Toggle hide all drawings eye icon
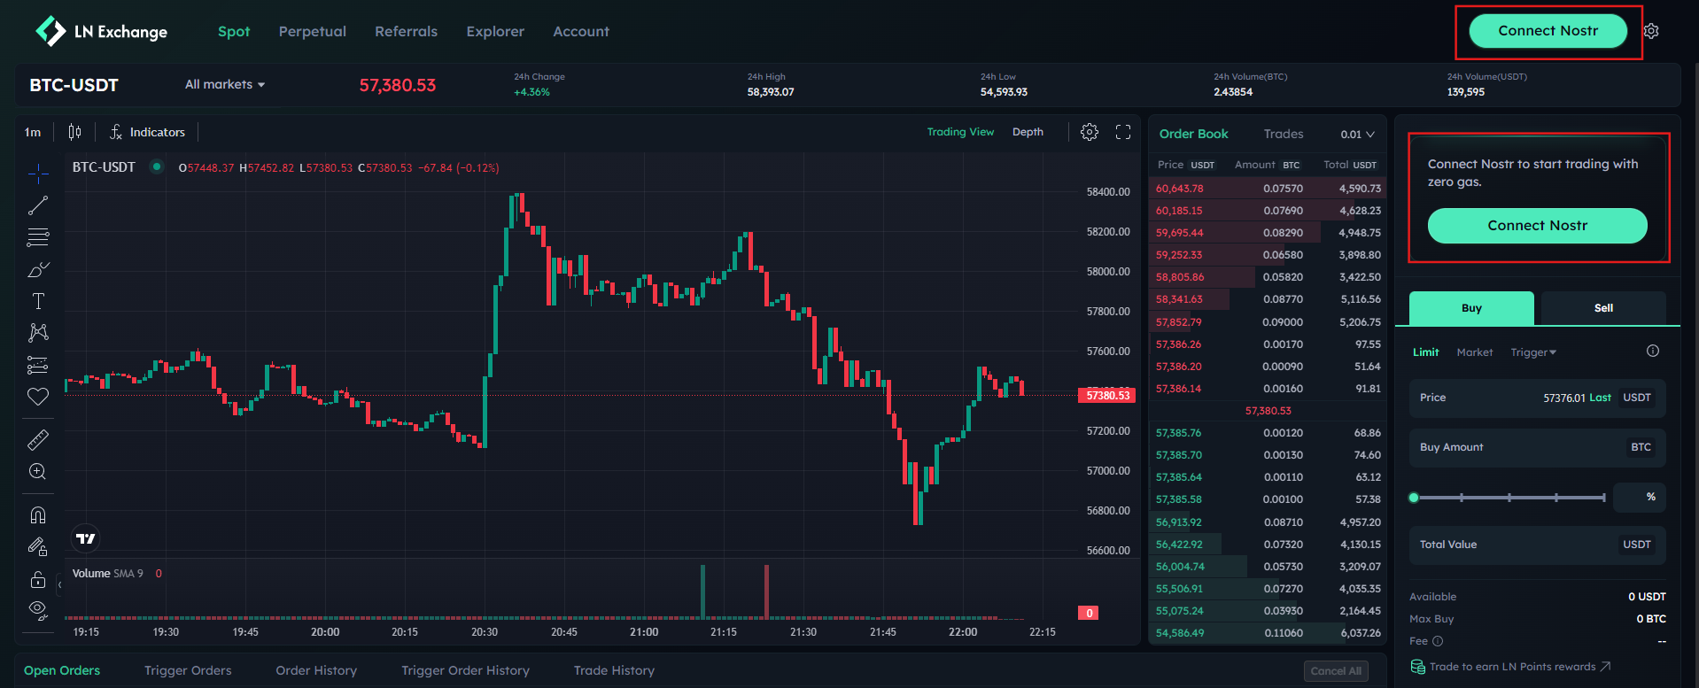This screenshot has width=1699, height=688. coord(38,609)
